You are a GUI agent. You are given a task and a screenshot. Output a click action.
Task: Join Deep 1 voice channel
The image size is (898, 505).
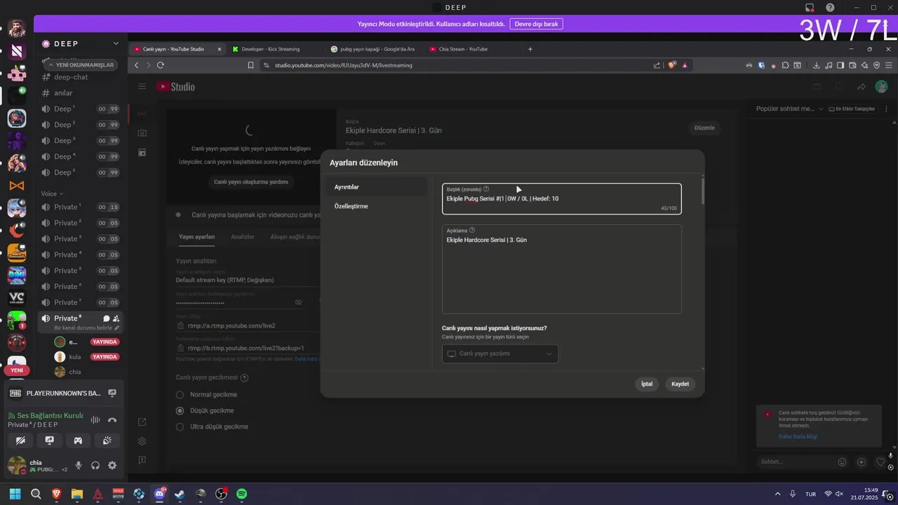pyautogui.click(x=79, y=109)
